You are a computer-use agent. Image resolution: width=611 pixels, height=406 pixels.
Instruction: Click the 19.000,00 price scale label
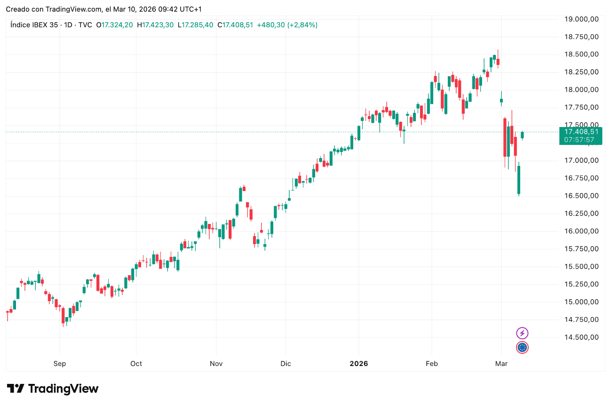tap(581, 19)
